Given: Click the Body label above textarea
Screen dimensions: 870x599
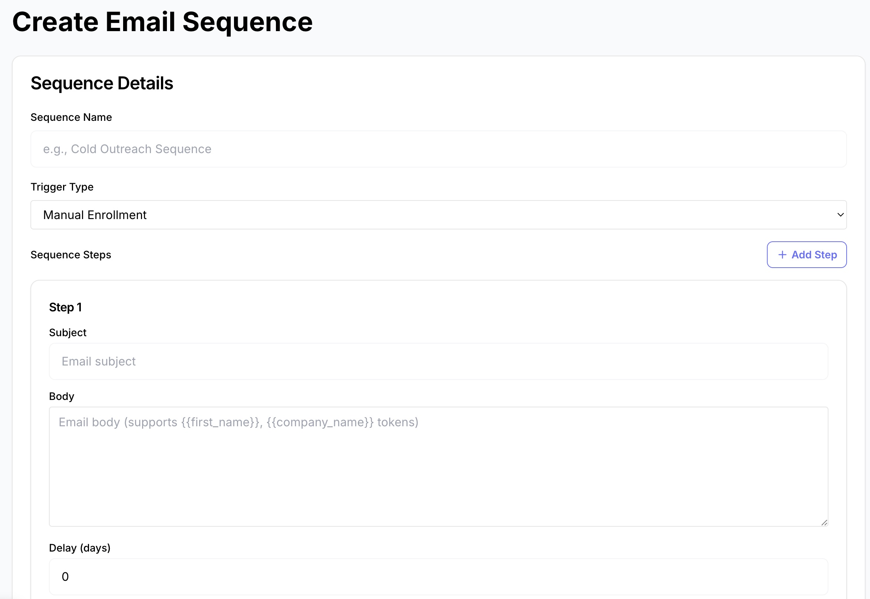Looking at the screenshot, I should pos(62,396).
